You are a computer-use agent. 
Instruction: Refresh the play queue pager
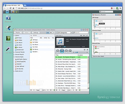(80, 90)
